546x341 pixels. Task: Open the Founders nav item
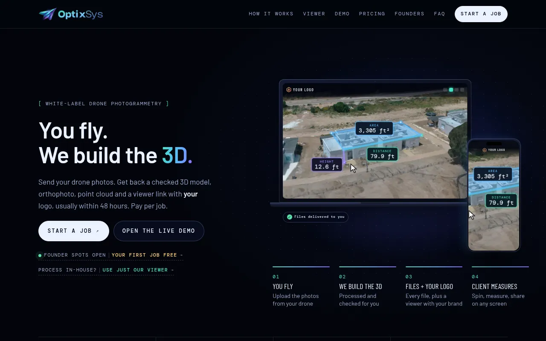coord(409,14)
